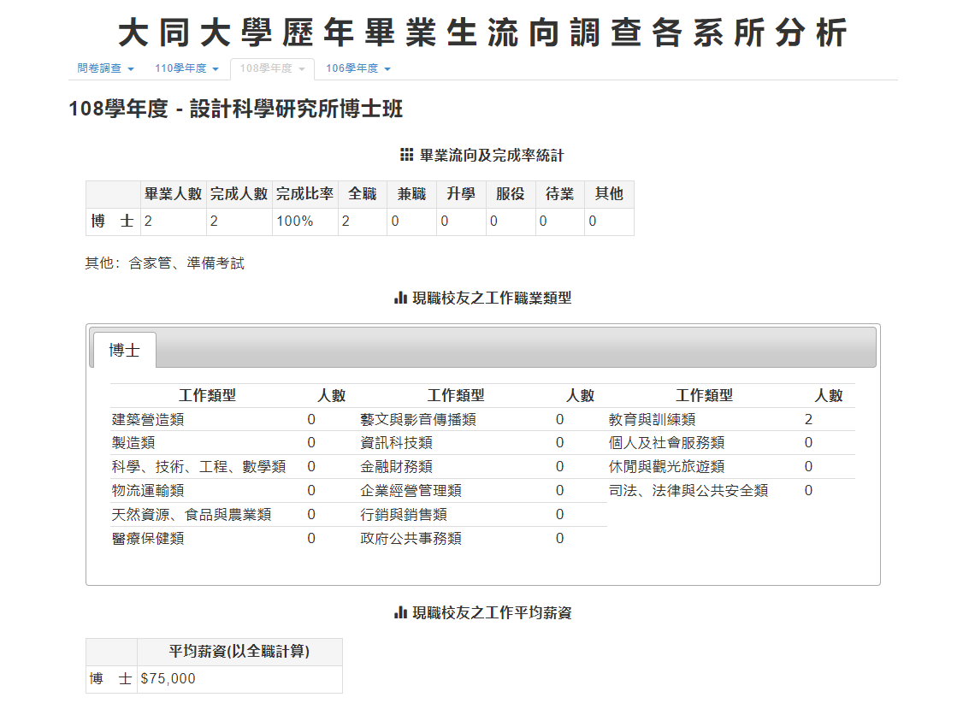This screenshot has width=975, height=715.
Task: Click the 畢業人數 column header
Action: [174, 194]
